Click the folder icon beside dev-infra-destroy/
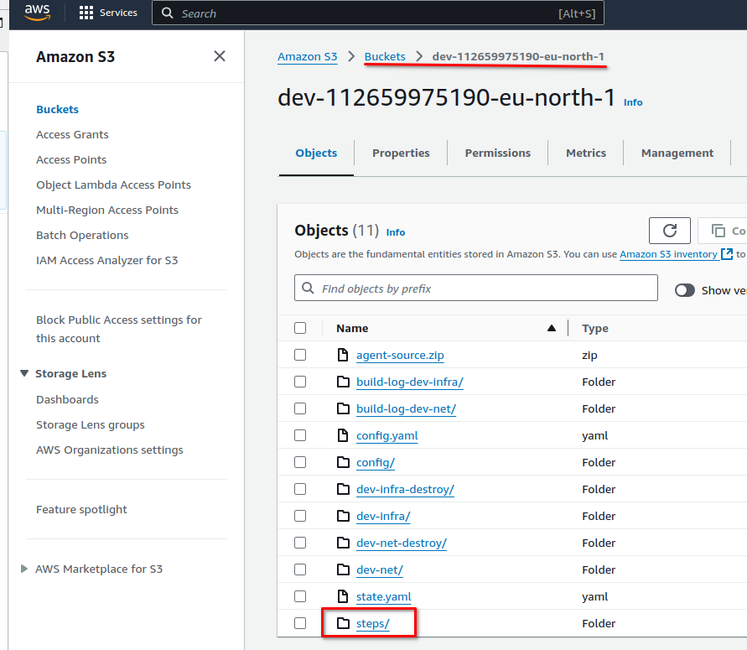Image resolution: width=747 pixels, height=650 pixels. [x=343, y=489]
